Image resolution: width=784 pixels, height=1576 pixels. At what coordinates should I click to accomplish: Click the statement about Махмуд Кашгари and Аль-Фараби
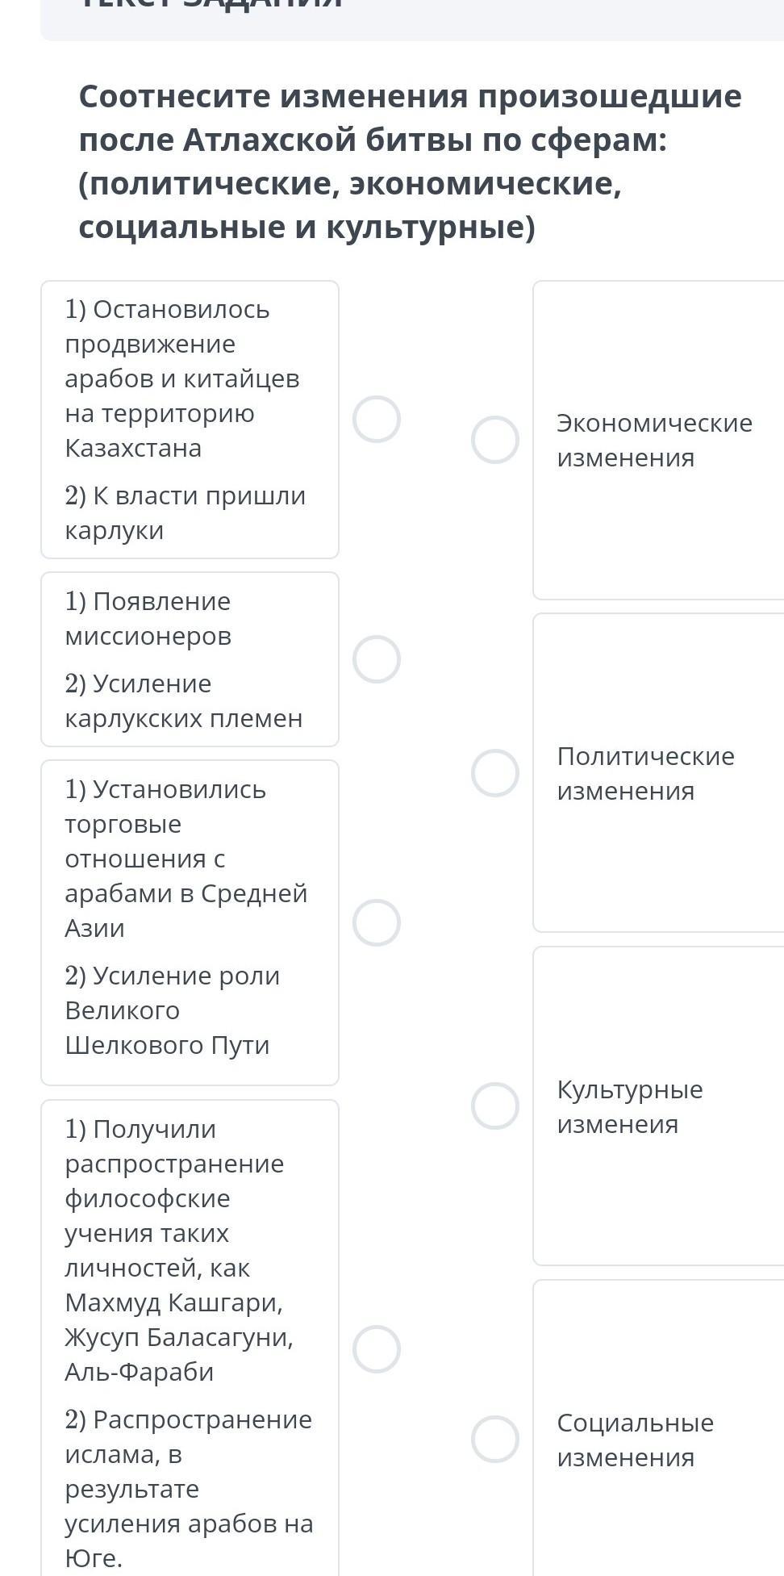pos(177,1250)
